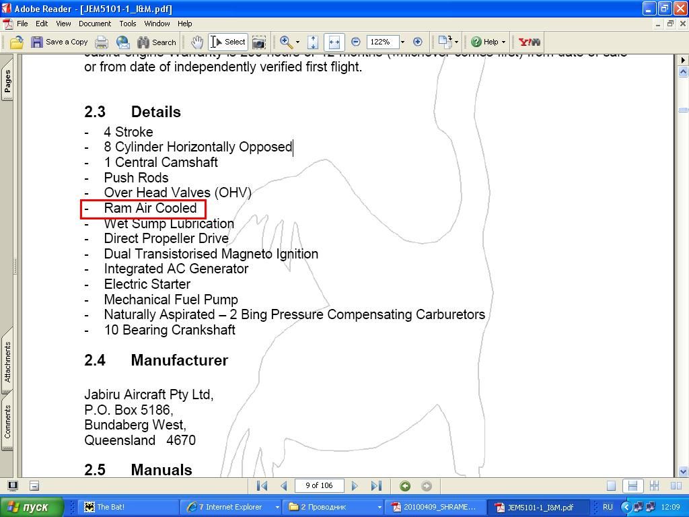Go to the first page button
689x517 pixels.
[262, 486]
